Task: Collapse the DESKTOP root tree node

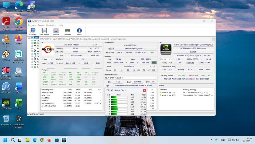Action: coord(29,38)
